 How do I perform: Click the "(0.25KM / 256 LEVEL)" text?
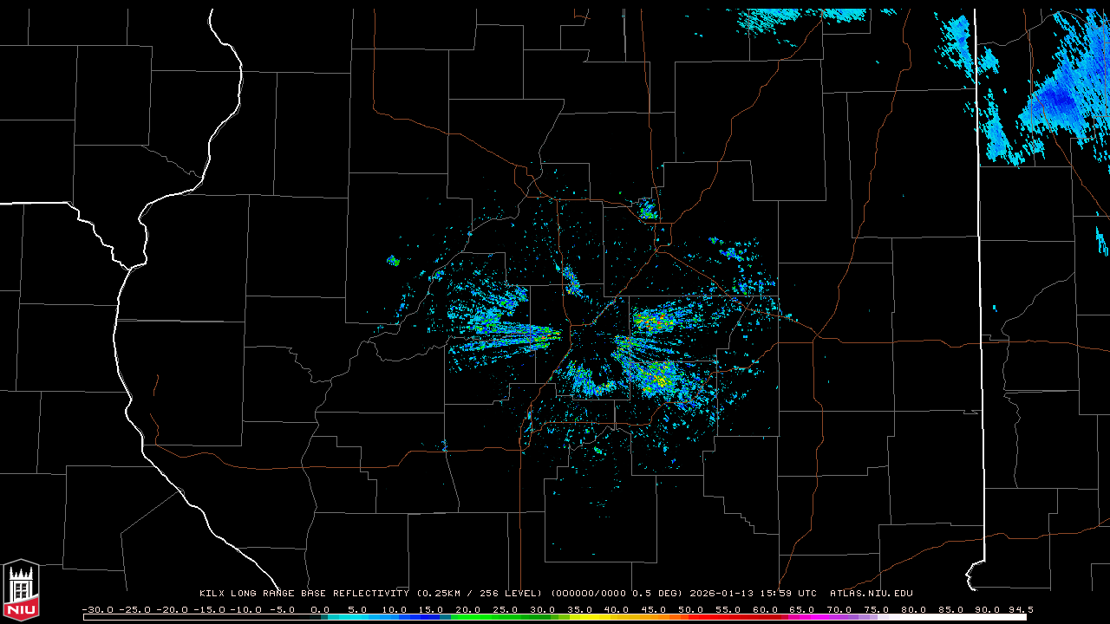click(x=480, y=594)
